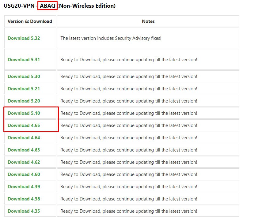
Task: Click the 'Notes' column header
Action: pos(148,21)
